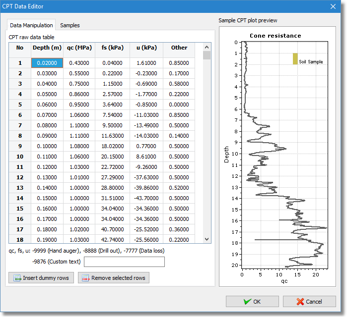Click the Depth (m) column header

47,48
